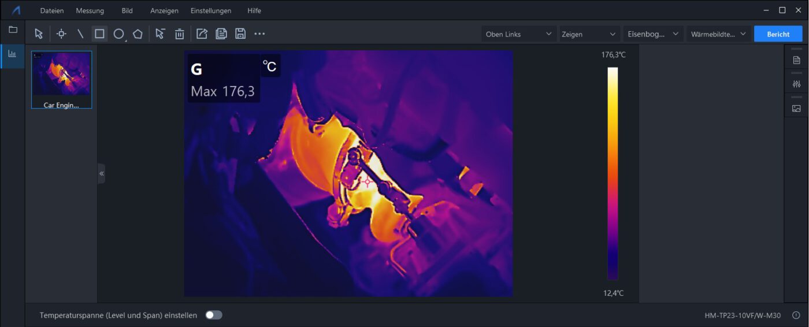Click the temperature color scale bar
This screenshot has width=809, height=327.
point(613,173)
